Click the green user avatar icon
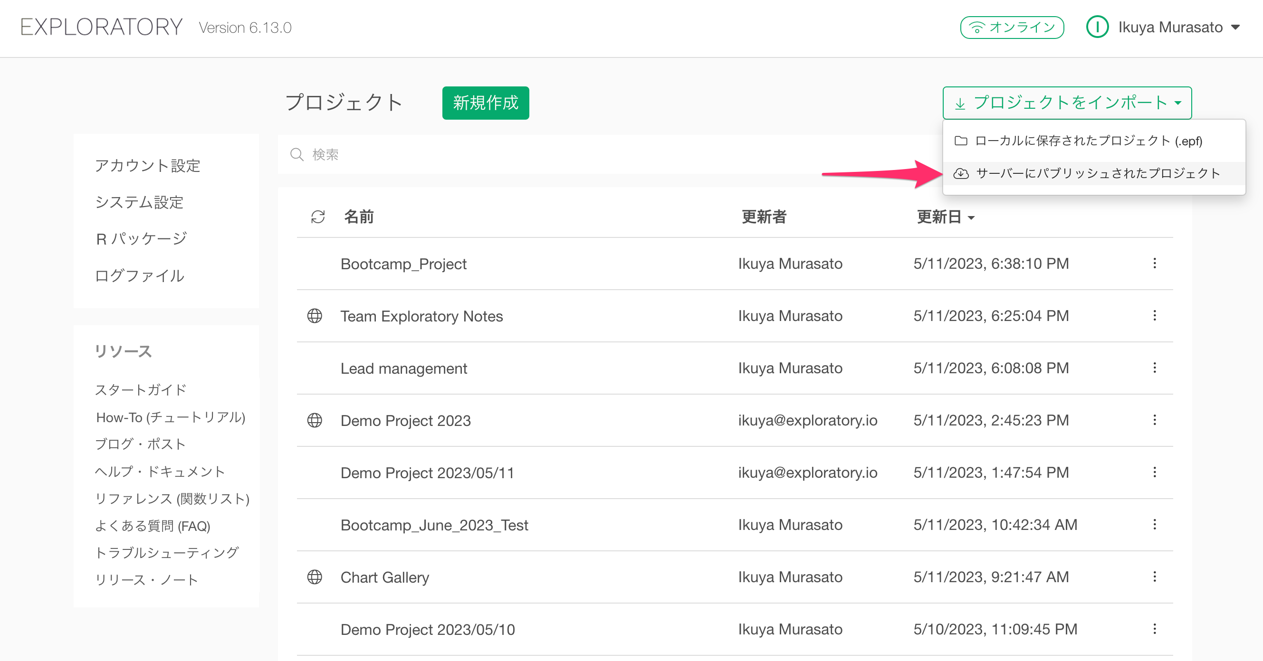 click(1097, 27)
